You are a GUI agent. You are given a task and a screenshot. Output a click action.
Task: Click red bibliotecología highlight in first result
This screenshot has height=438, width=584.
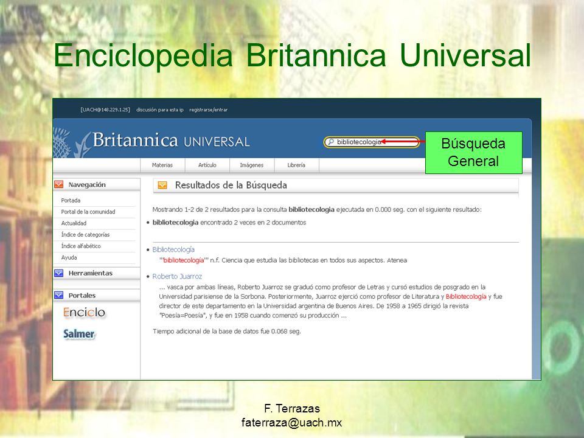pyautogui.click(x=184, y=260)
